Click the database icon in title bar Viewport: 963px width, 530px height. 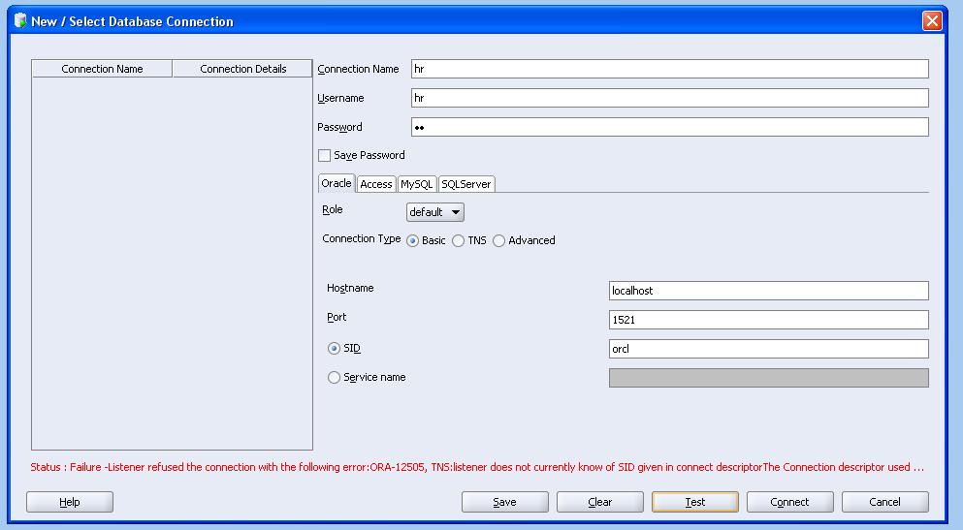point(20,20)
